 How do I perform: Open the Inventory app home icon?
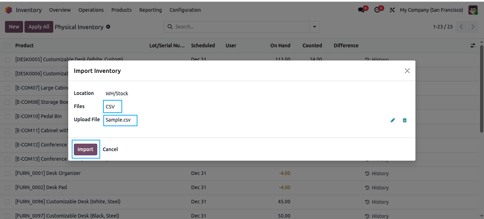point(9,10)
